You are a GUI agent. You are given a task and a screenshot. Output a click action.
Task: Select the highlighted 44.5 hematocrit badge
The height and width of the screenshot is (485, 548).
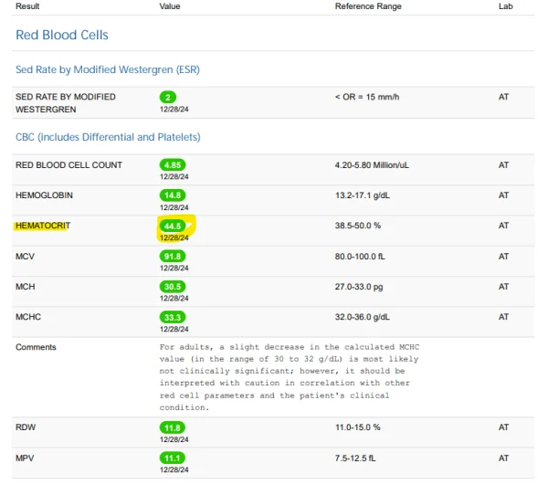173,226
